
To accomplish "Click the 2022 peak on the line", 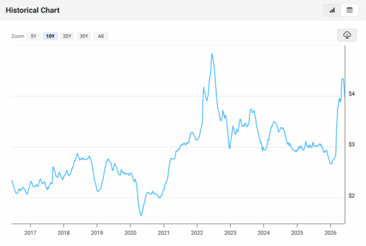I will coord(212,54).
